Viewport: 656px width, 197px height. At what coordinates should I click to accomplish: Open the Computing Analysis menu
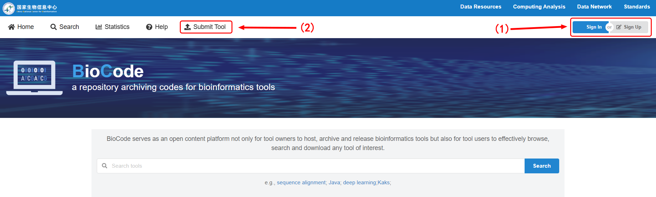(539, 7)
